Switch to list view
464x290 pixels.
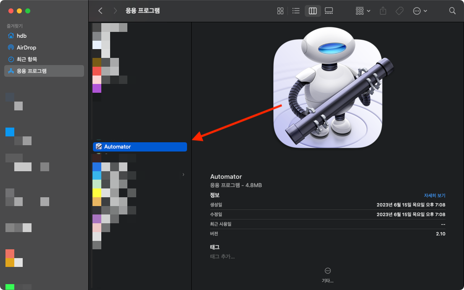(296, 11)
